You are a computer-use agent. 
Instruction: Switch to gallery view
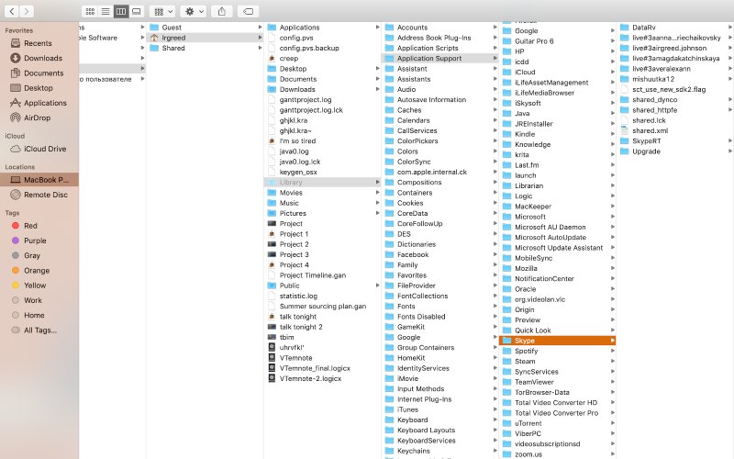136,11
